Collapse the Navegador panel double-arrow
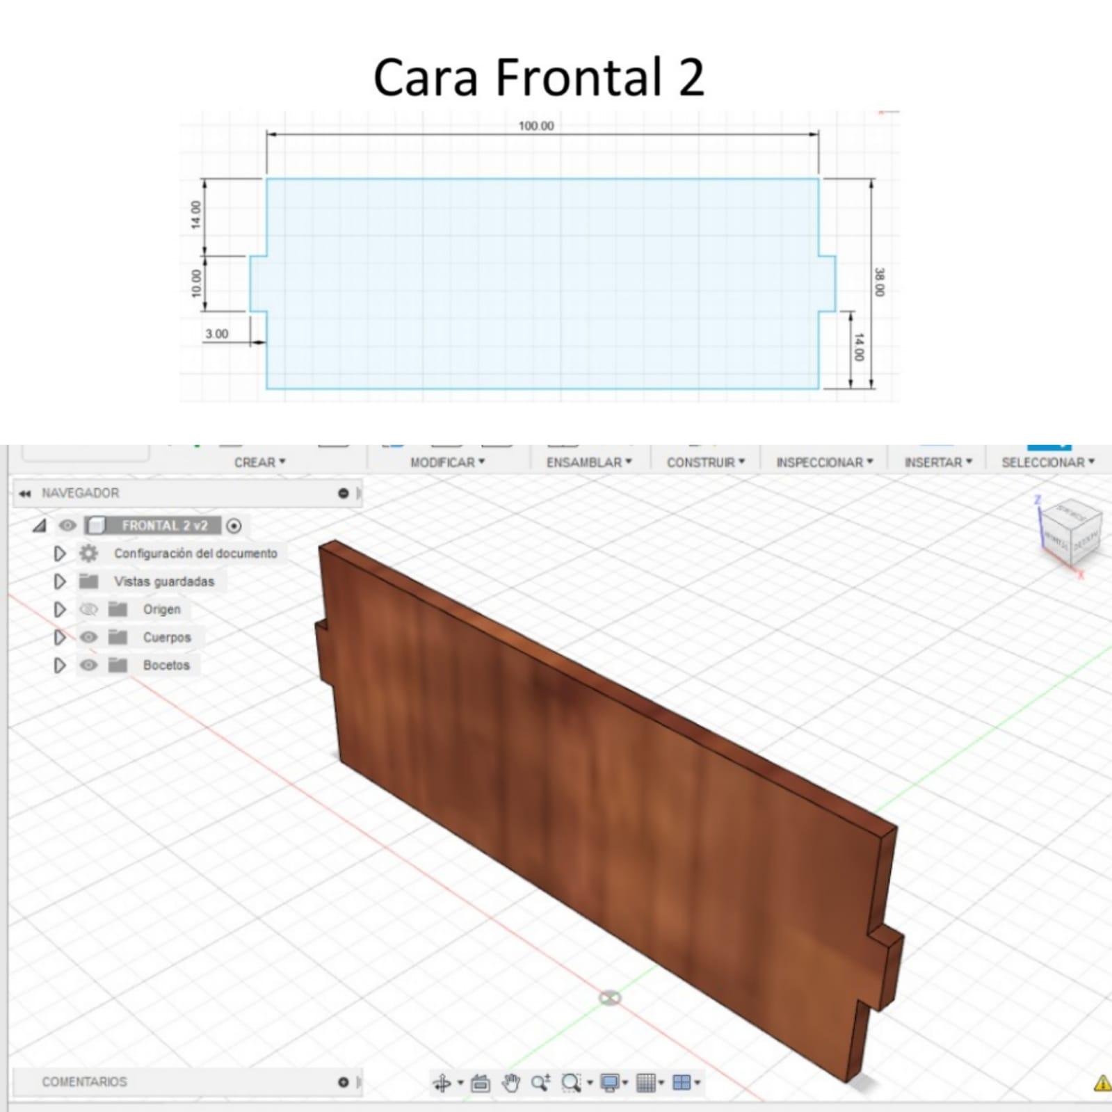Image resolution: width=1112 pixels, height=1112 pixels. 25,493
